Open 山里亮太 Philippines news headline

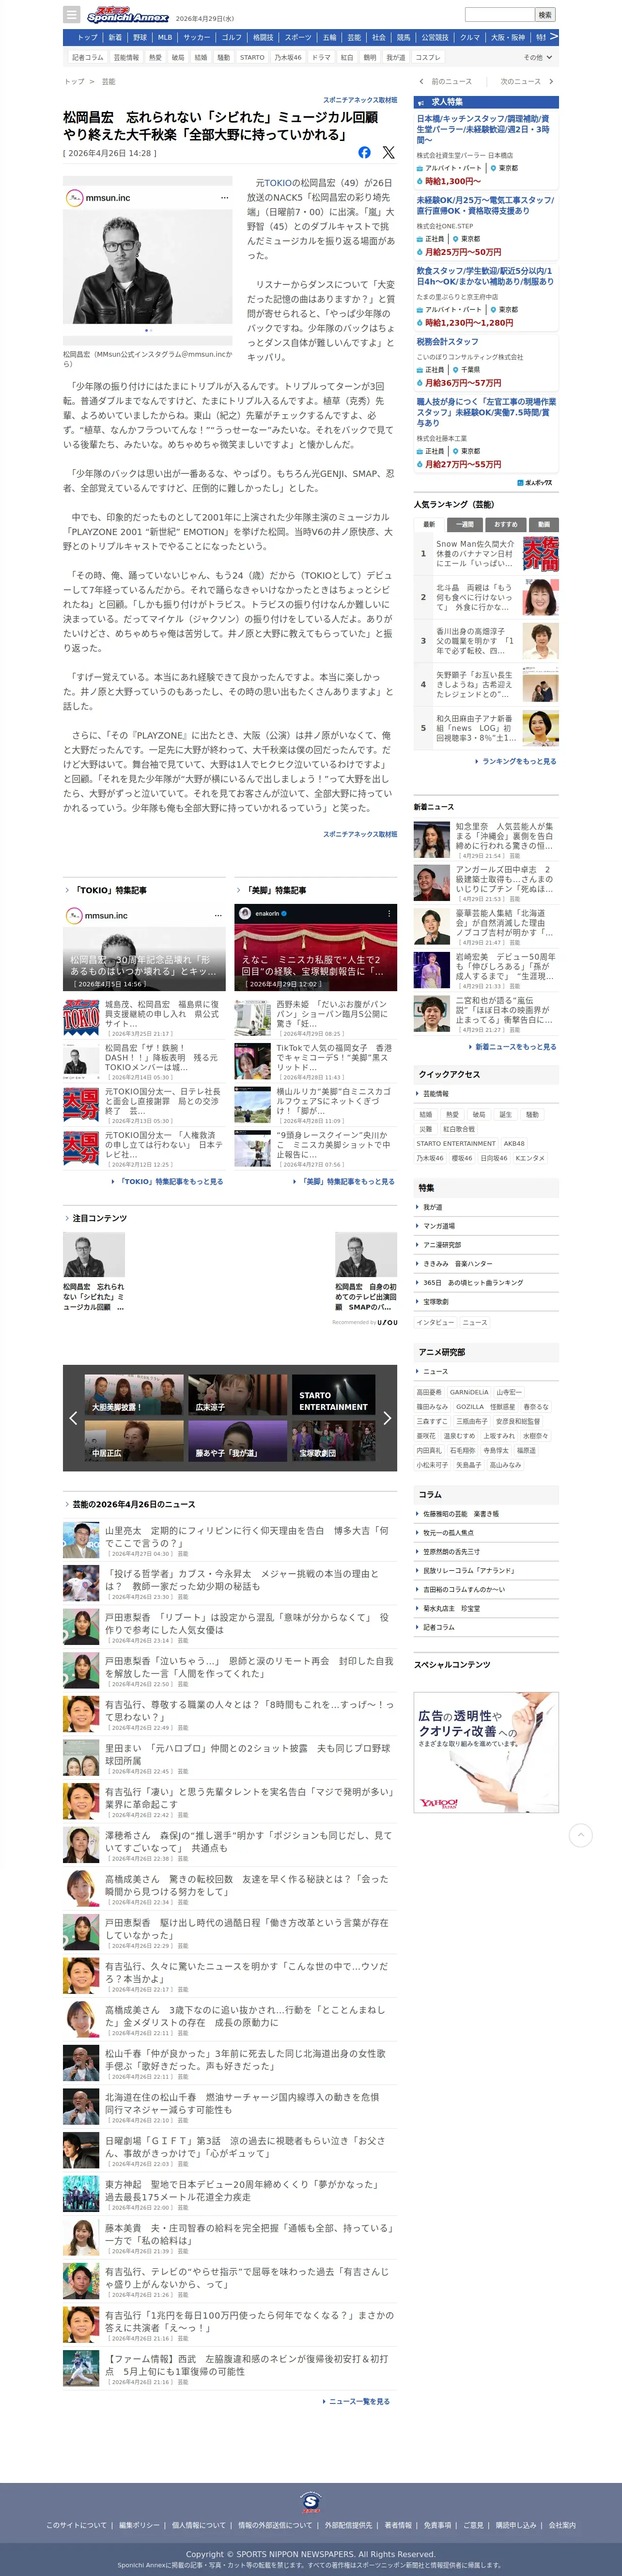tap(247, 1536)
